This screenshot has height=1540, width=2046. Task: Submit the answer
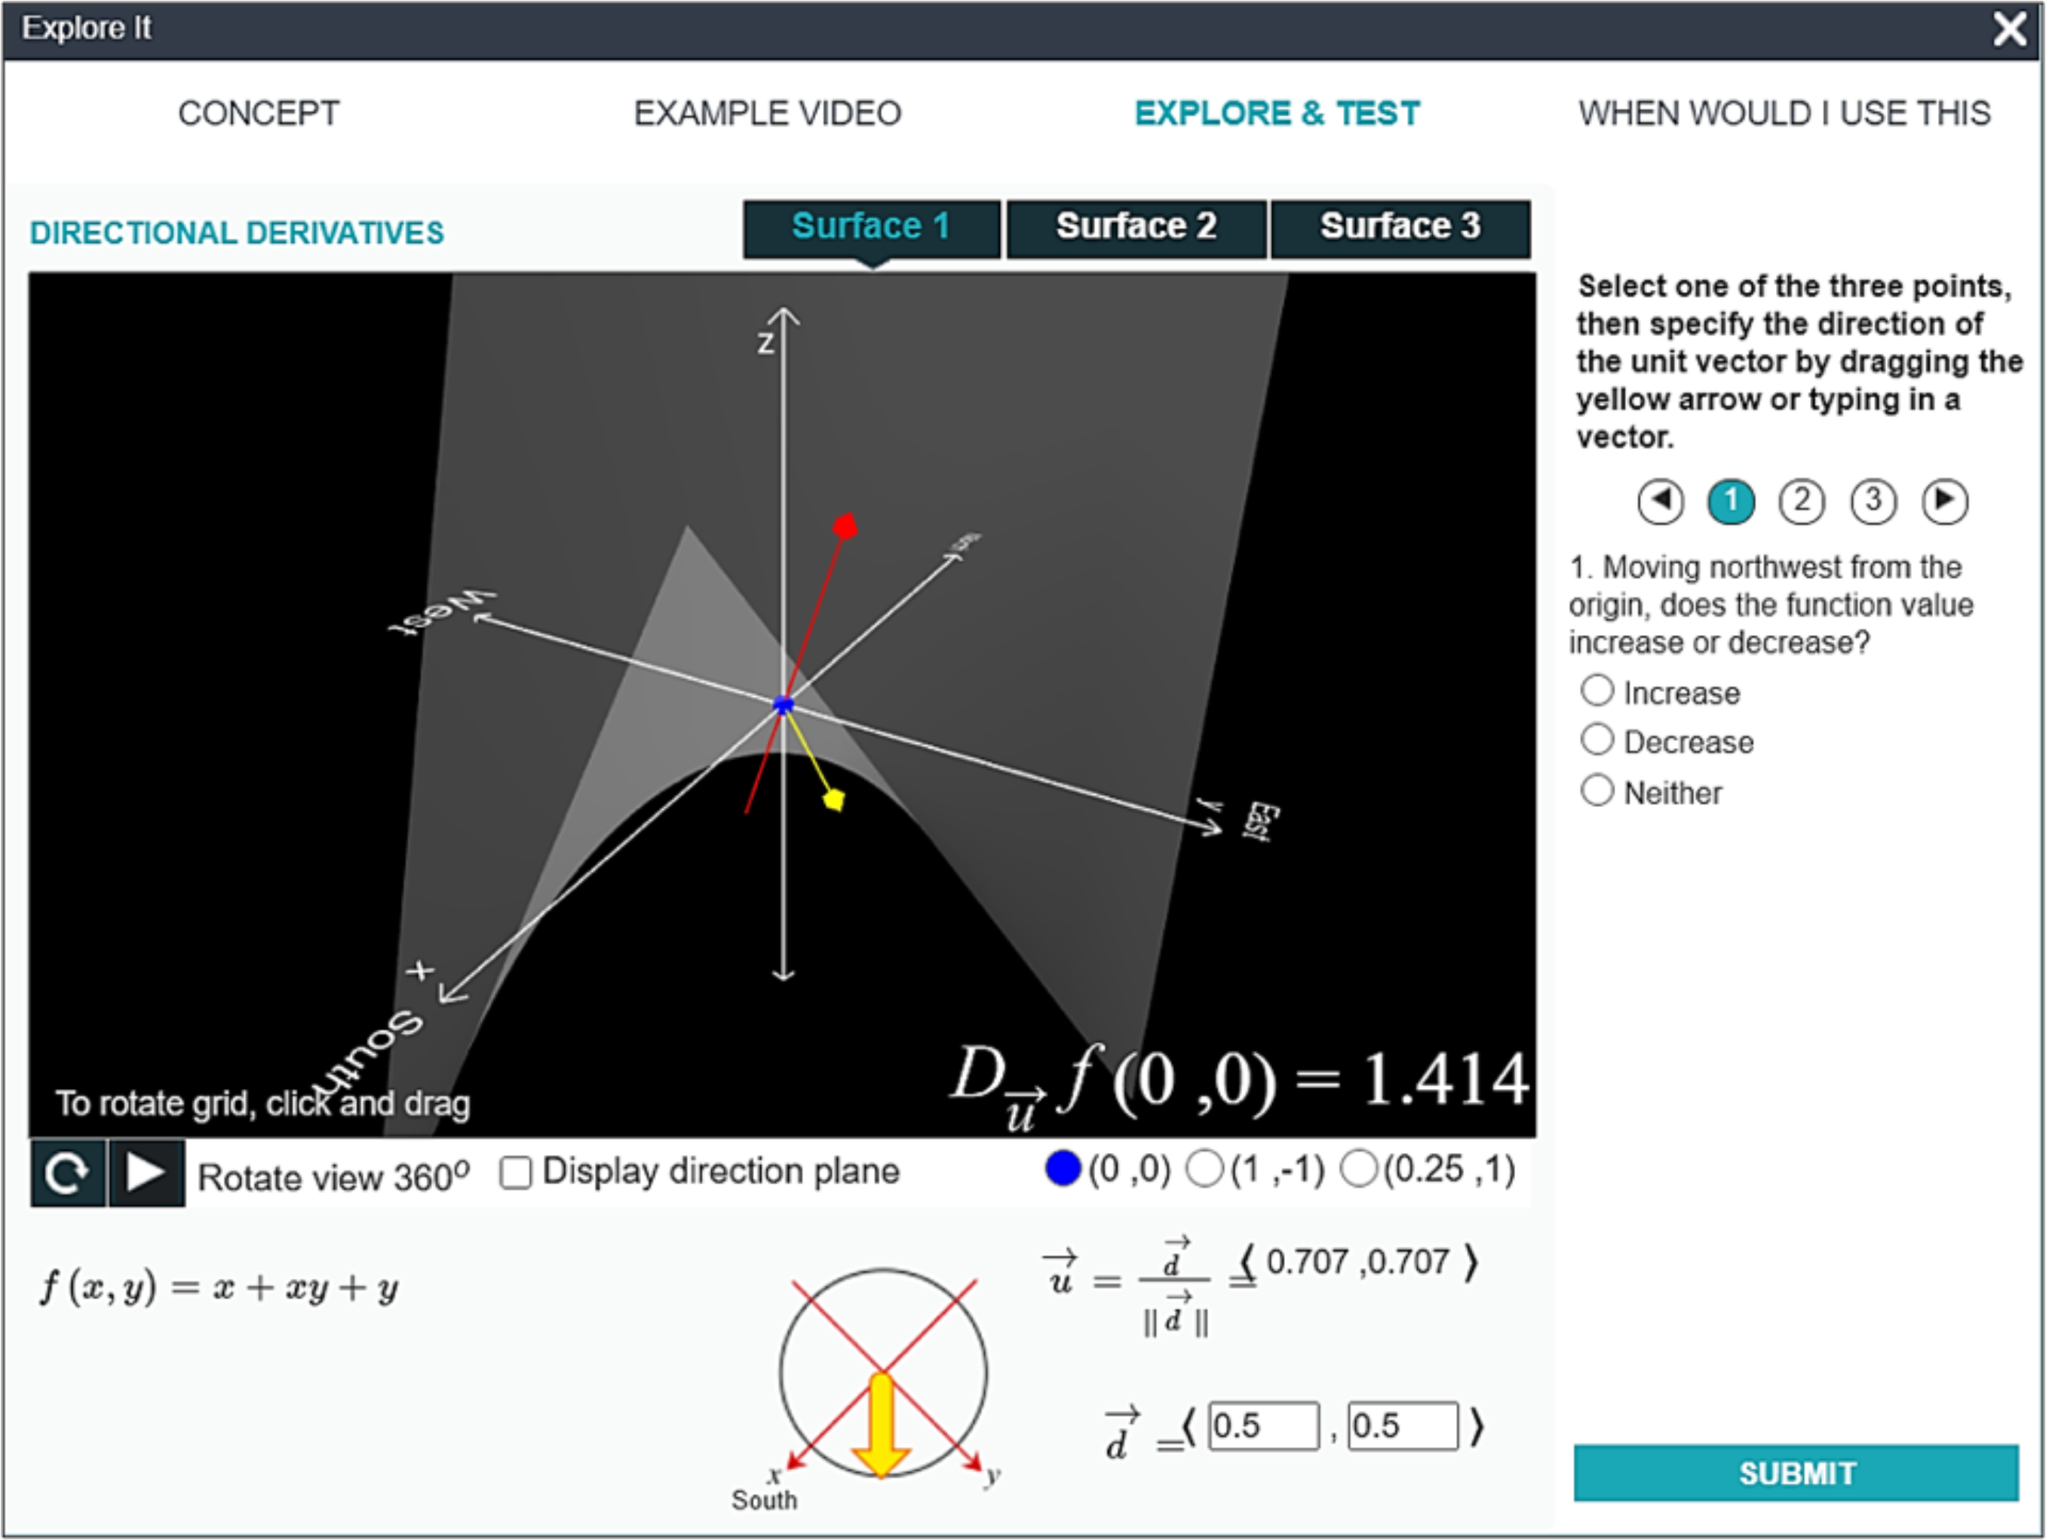click(1796, 1472)
